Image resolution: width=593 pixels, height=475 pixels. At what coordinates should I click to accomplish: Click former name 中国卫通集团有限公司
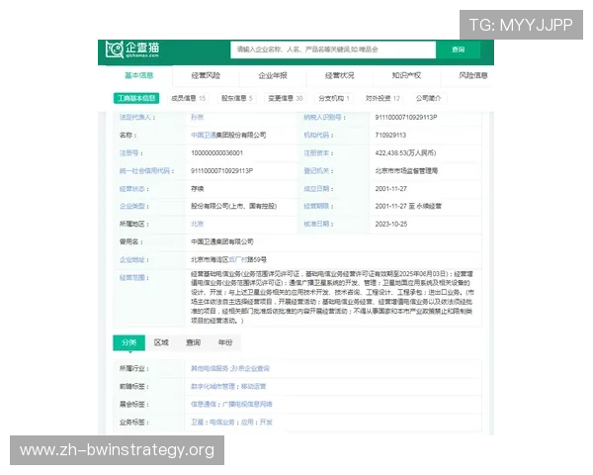pos(222,241)
